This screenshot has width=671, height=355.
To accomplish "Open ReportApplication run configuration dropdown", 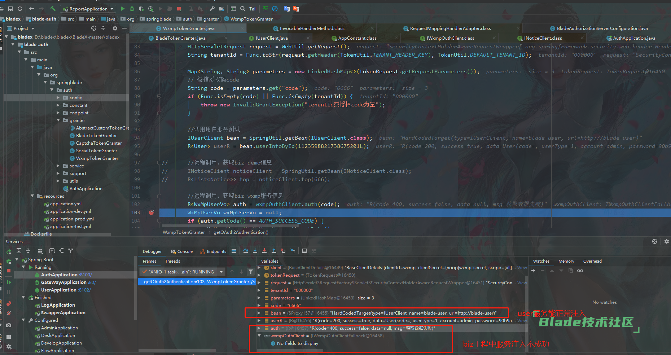I will (x=89, y=9).
